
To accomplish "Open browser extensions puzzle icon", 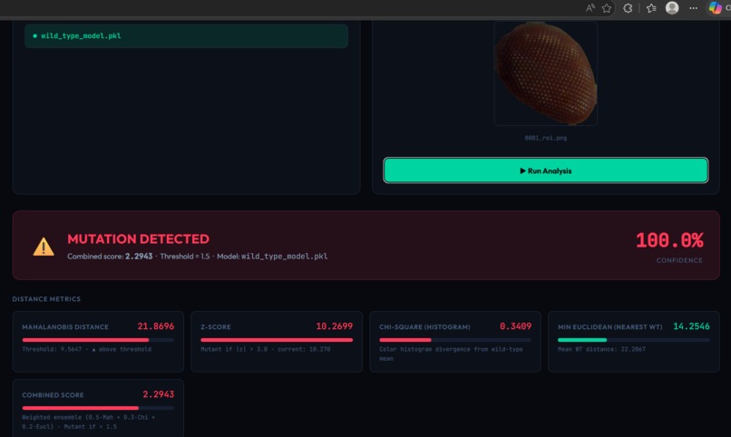I will pyautogui.click(x=628, y=8).
